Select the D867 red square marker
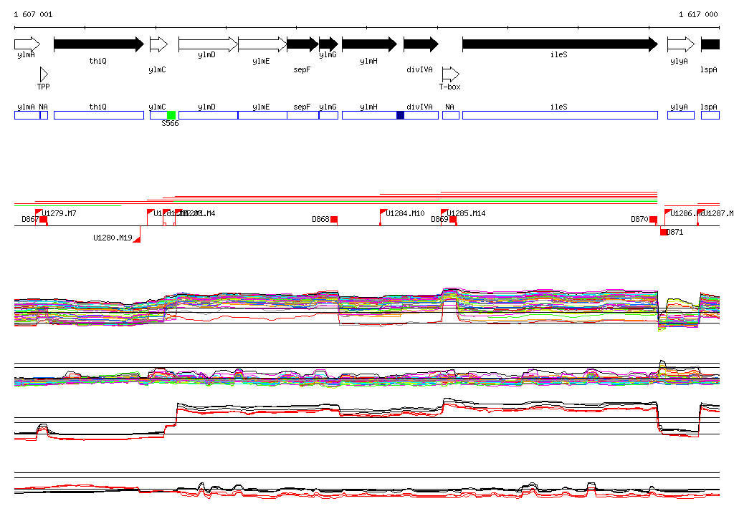This screenshot has width=734, height=511. [x=43, y=220]
